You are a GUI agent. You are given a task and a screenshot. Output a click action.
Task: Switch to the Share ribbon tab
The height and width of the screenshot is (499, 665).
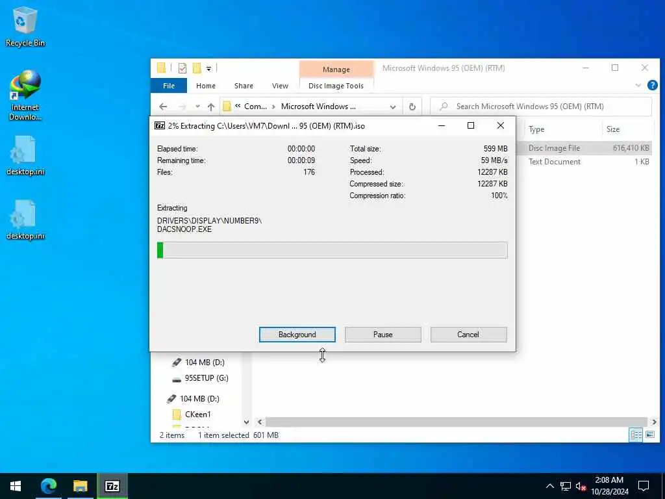(244, 86)
